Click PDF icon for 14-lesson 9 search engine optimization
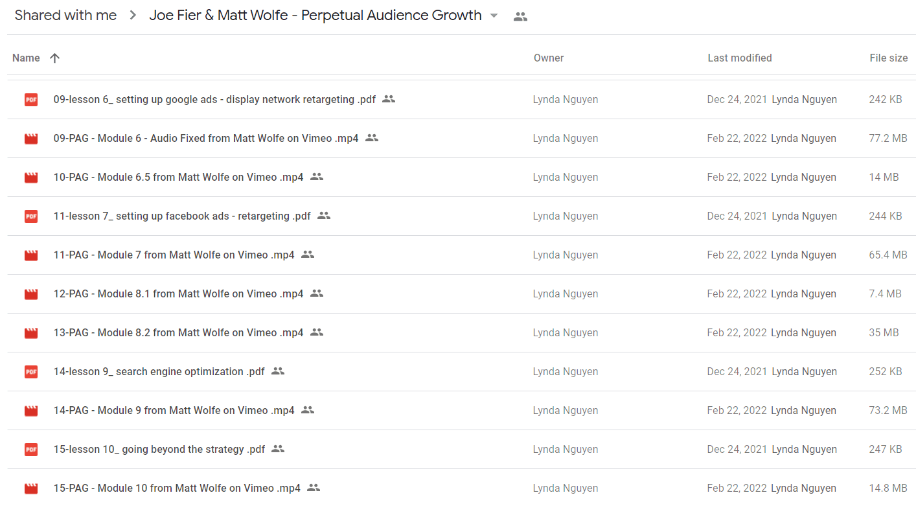 click(31, 372)
